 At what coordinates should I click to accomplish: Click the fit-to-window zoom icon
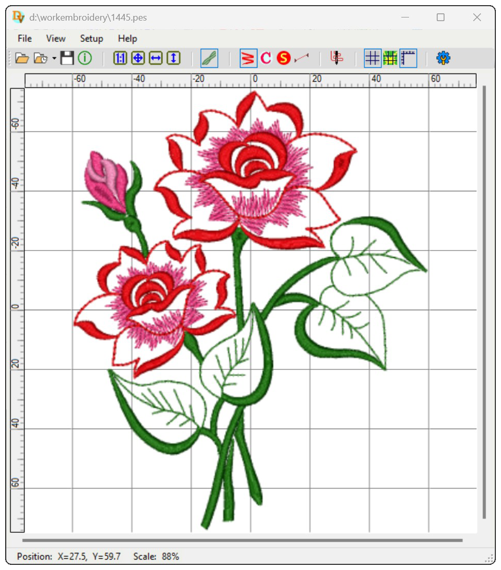[138, 59]
